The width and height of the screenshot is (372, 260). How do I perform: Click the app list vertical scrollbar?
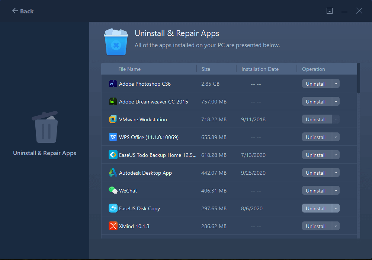tap(359, 79)
